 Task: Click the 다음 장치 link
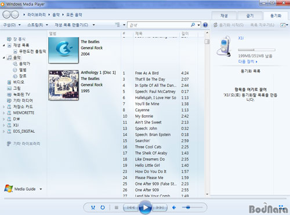(248, 61)
